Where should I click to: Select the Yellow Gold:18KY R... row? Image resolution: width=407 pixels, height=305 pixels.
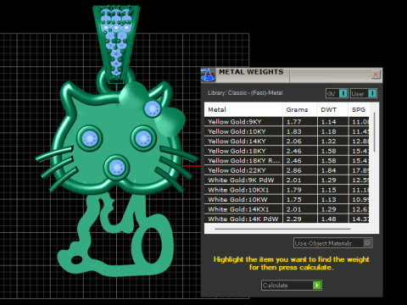pyautogui.click(x=287, y=161)
